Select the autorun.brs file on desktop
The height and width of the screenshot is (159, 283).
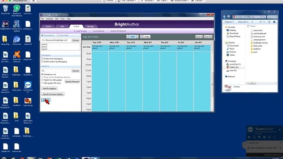point(17,148)
